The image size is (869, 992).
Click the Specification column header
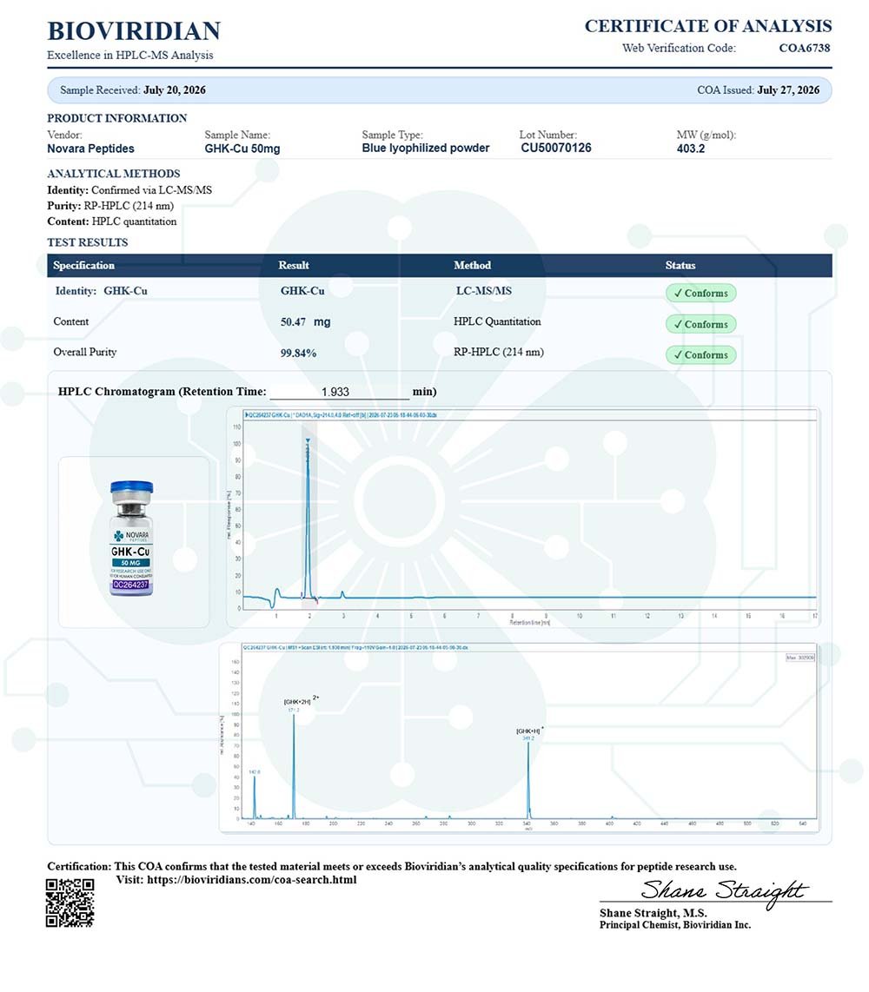[83, 265]
